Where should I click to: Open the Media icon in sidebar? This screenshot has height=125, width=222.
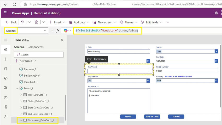(x=6, y=78)
